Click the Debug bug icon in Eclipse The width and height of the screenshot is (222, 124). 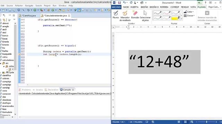(x=28, y=10)
